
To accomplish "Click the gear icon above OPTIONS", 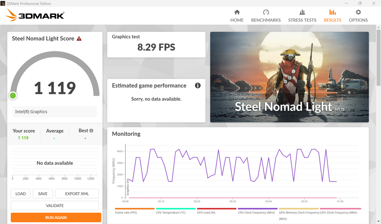I will click(x=358, y=12).
